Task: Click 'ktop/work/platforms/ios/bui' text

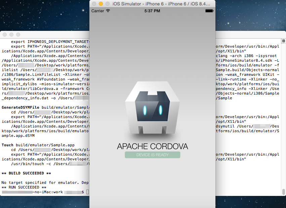Action: [247, 84]
